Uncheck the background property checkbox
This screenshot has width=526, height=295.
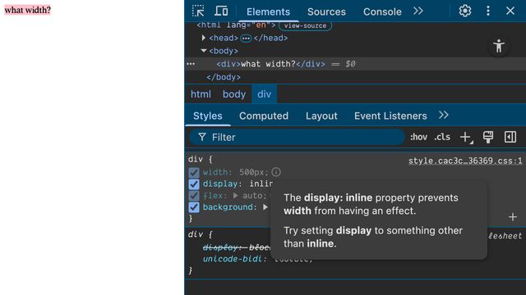click(194, 207)
